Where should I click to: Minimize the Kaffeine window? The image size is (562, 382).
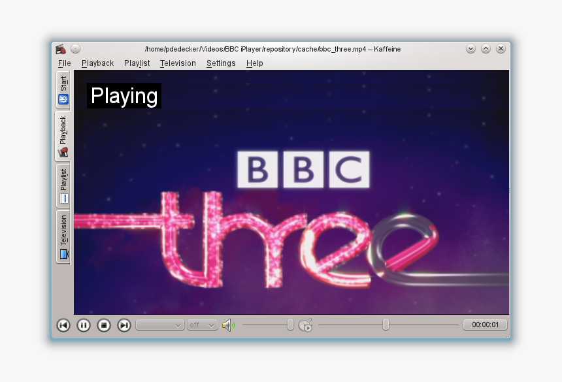click(x=471, y=49)
